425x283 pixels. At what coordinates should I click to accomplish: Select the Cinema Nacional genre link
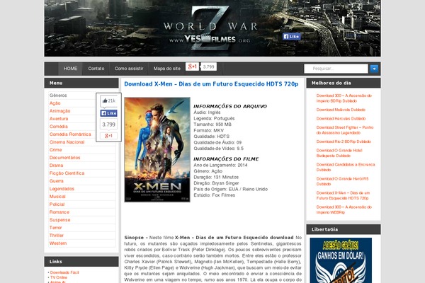67,142
